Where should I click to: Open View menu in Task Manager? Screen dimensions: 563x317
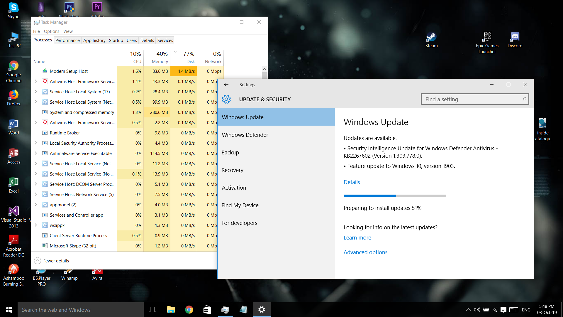click(x=68, y=31)
